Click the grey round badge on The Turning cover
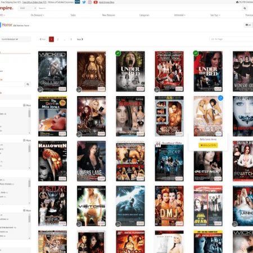 235,224
